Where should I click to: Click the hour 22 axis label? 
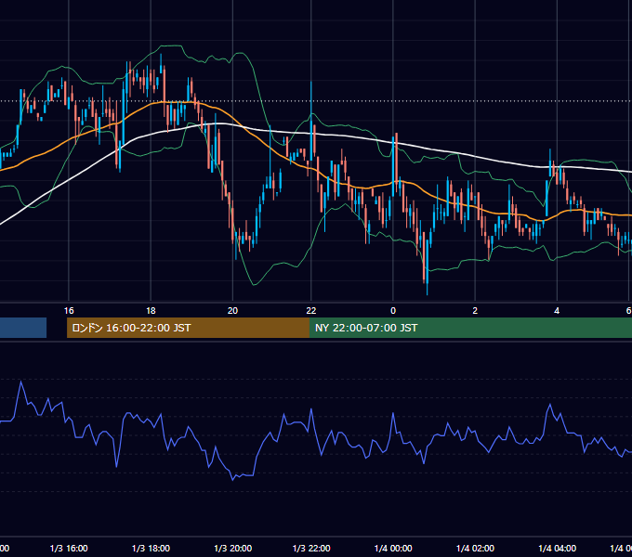point(311,310)
